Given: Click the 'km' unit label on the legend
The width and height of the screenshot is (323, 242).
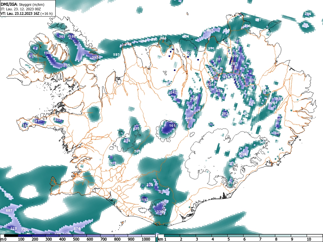Looking at the screenshot, I should (x=161, y=239).
